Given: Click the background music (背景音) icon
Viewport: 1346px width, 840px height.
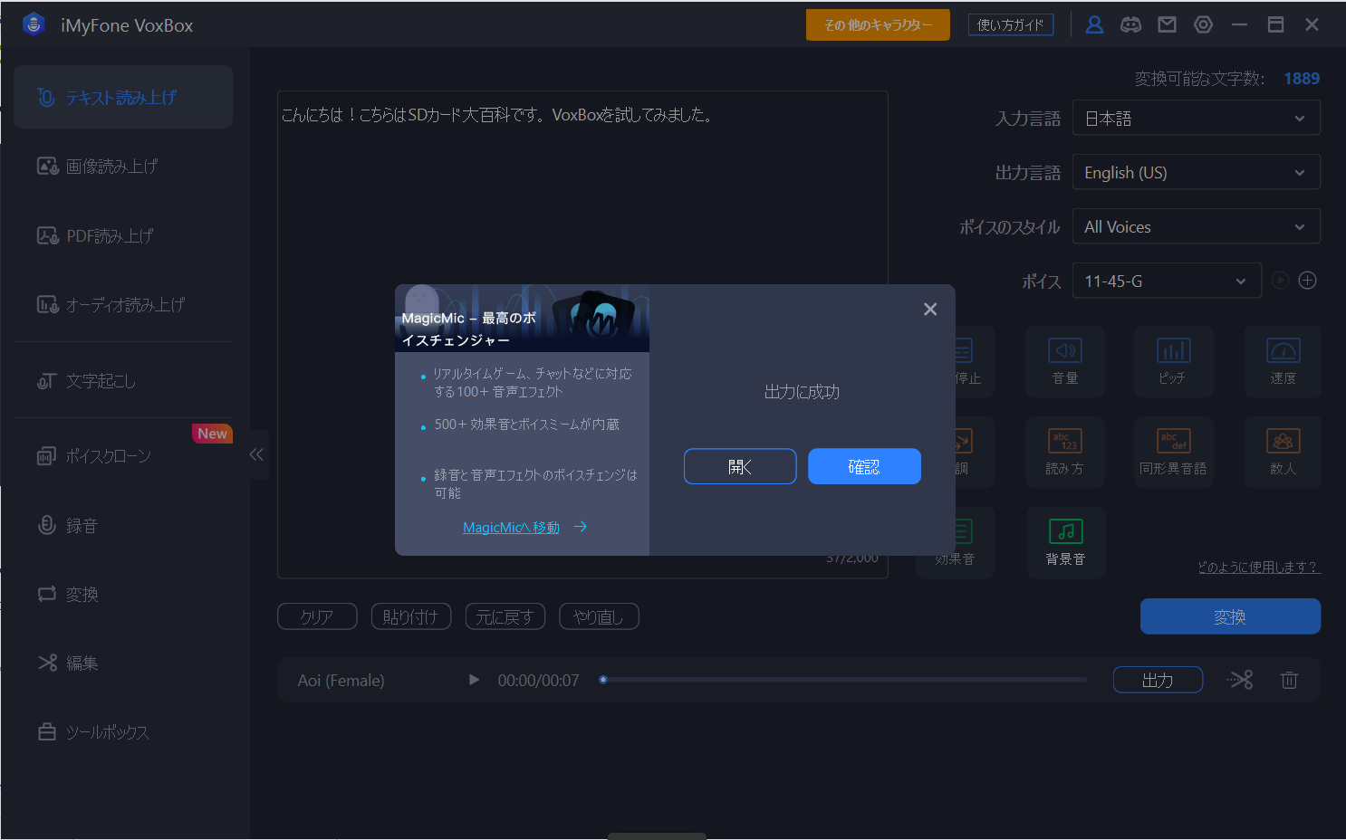Looking at the screenshot, I should pyautogui.click(x=1065, y=542).
